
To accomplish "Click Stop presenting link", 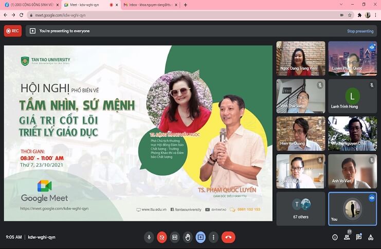I will (x=360, y=31).
